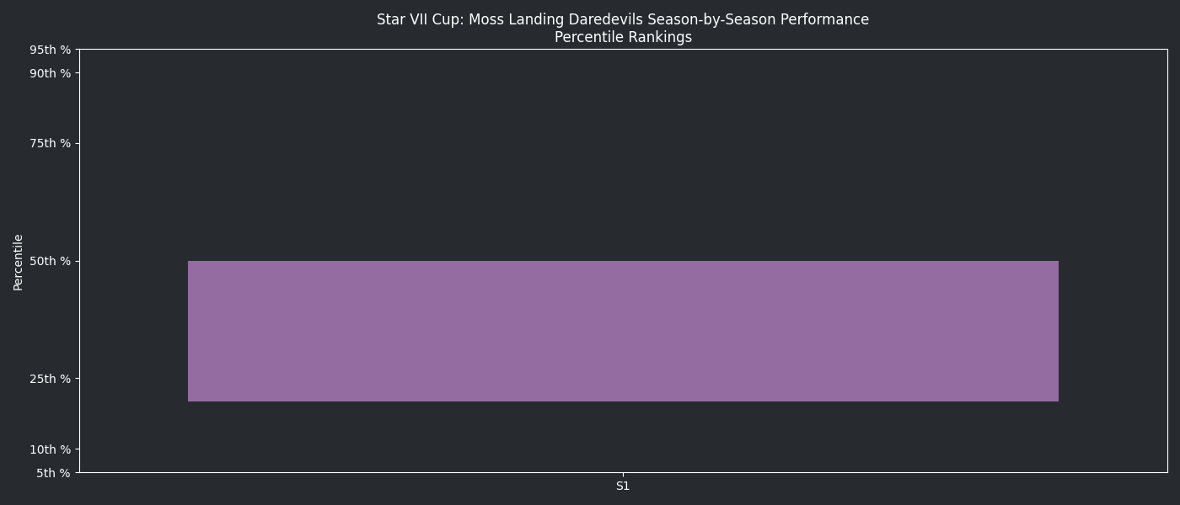Click the top edge of the purple bar
The width and height of the screenshot is (1180, 505).
tap(623, 261)
